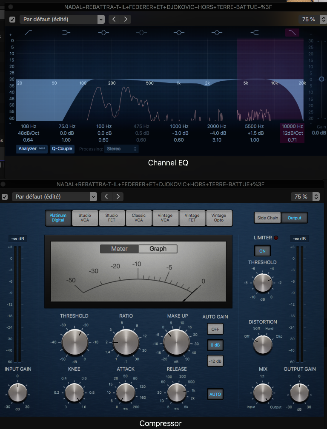
Task: Toggle the high cut filter band icon
Action: coord(292,33)
